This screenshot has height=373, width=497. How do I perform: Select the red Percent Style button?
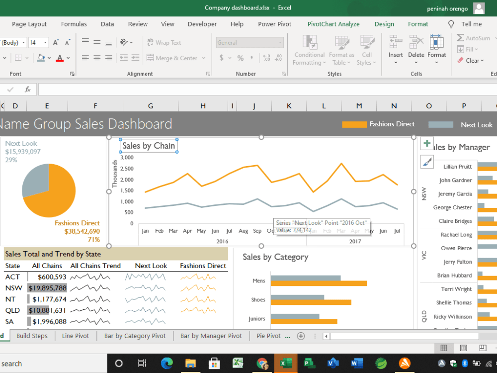(x=240, y=58)
